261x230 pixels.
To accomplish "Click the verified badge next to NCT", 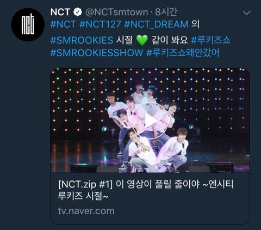I will pyautogui.click(x=78, y=12).
